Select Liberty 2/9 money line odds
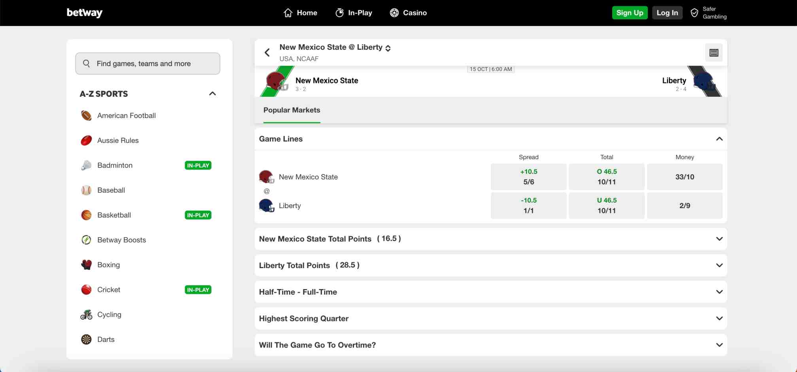 tap(684, 206)
